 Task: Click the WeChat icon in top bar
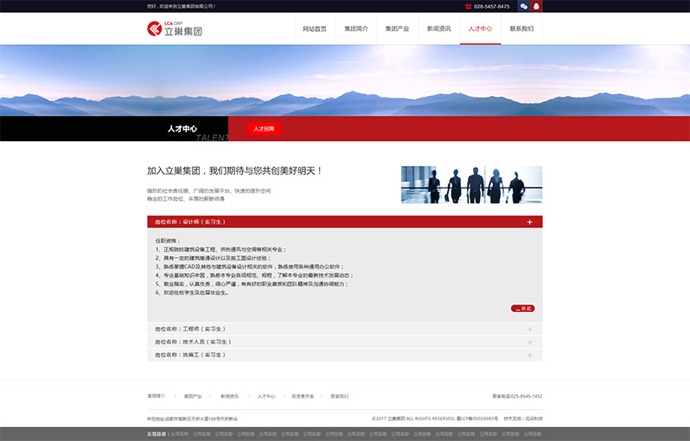pos(524,6)
